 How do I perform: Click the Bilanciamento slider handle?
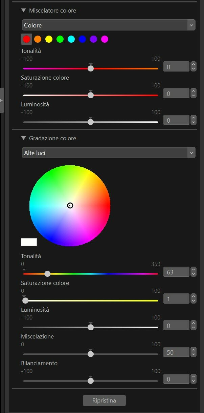coord(90,380)
